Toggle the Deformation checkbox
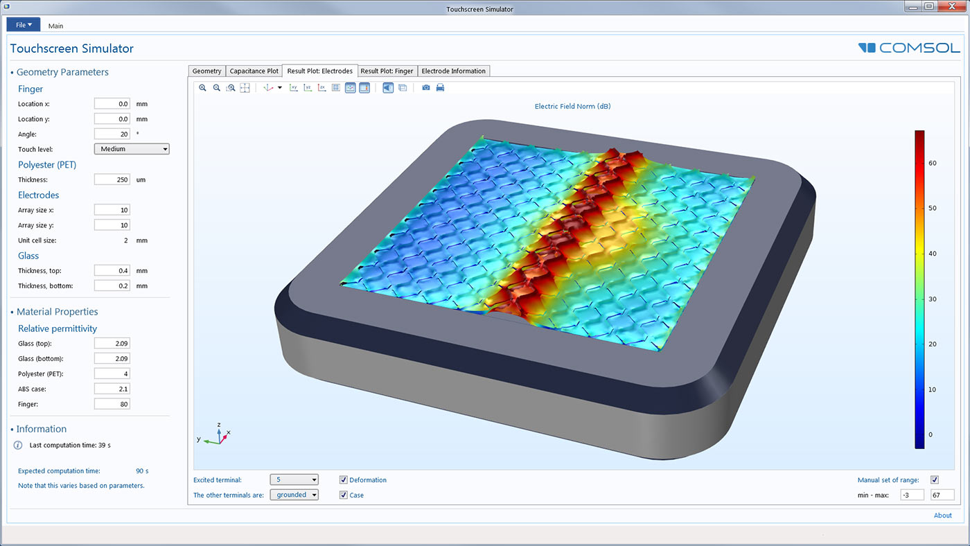This screenshot has width=970, height=546. [x=344, y=479]
